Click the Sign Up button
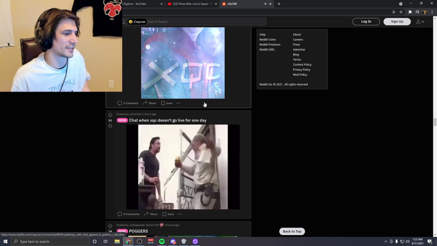437x246 pixels. click(397, 21)
